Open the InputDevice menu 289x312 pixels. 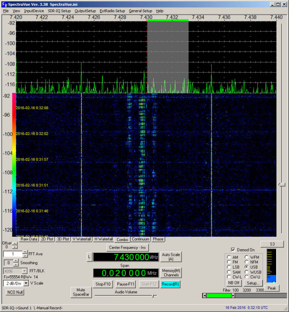(34, 11)
